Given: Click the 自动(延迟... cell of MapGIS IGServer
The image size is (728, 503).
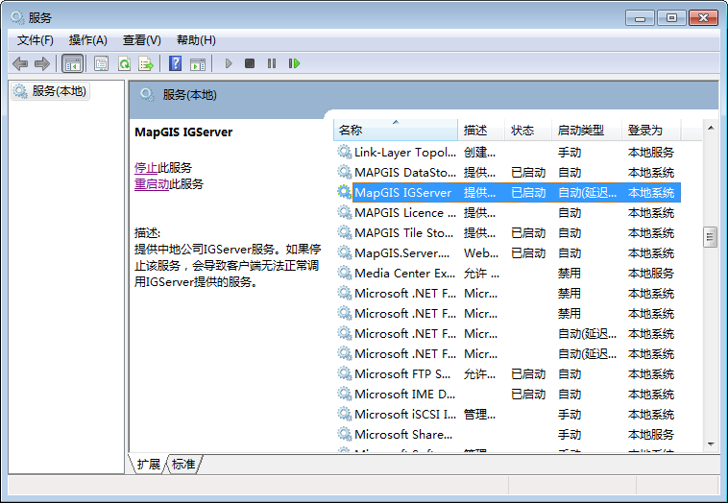Looking at the screenshot, I should [x=588, y=193].
